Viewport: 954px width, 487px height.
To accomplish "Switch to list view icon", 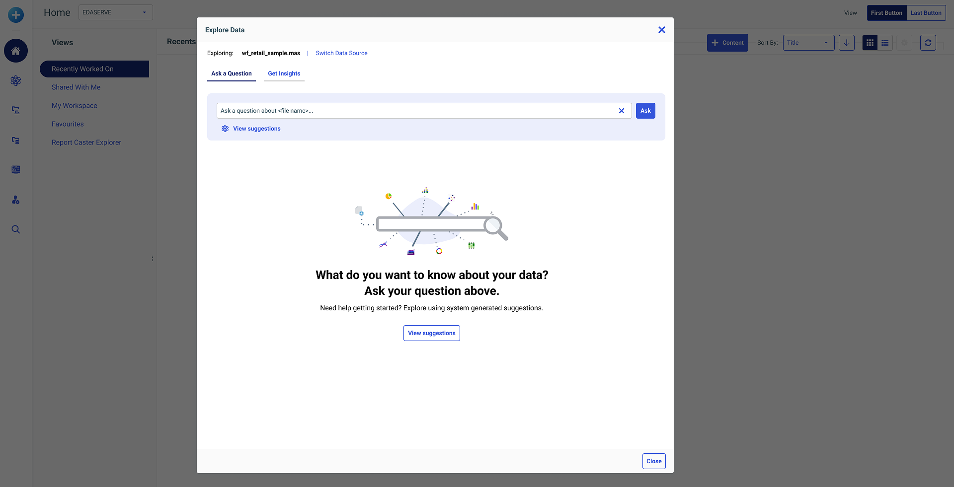I will (885, 43).
